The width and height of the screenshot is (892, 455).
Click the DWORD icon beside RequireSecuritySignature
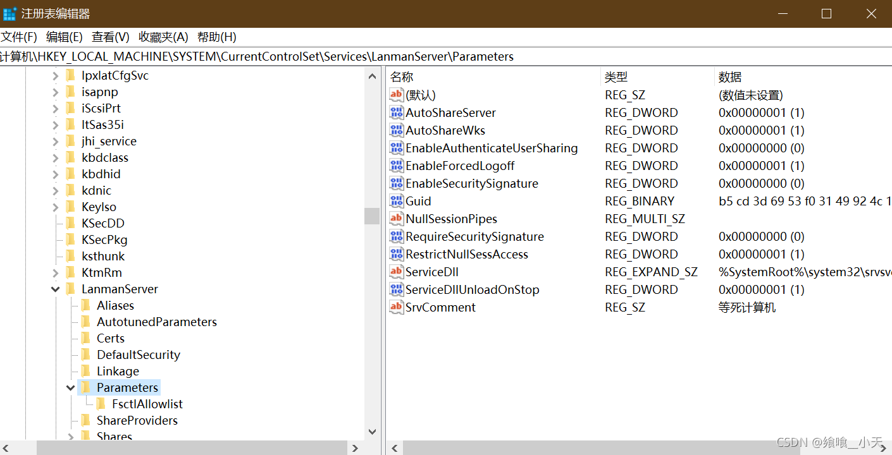pyautogui.click(x=397, y=236)
